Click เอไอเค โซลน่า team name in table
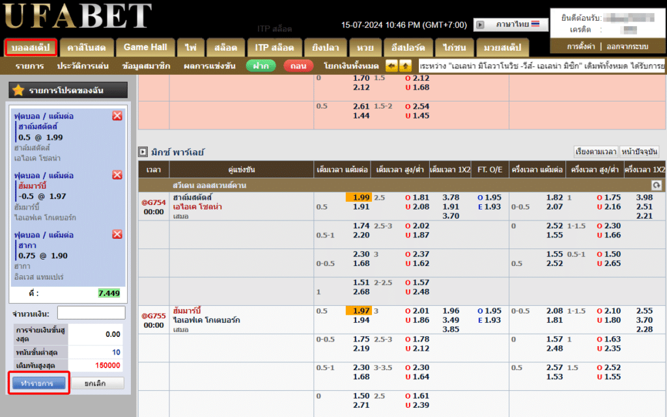This screenshot has height=417, width=667. click(197, 207)
